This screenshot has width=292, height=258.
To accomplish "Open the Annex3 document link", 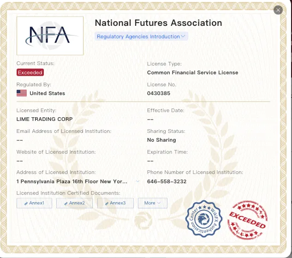I will (x=115, y=203).
